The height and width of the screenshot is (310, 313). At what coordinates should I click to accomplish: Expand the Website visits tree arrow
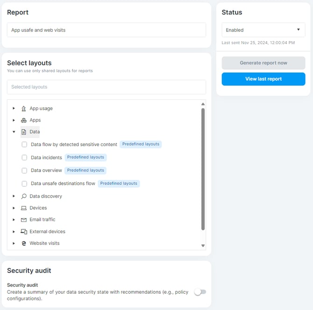click(x=14, y=244)
